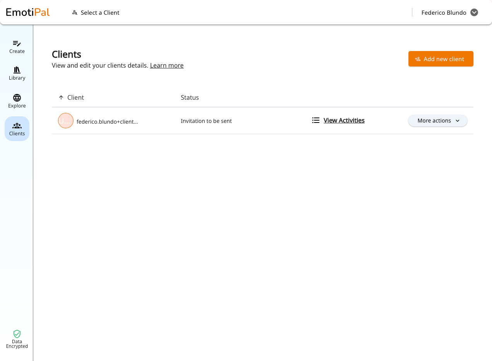Screen dimensions: 492x361
Task: Open the More actions dropdown
Action: coord(438,121)
